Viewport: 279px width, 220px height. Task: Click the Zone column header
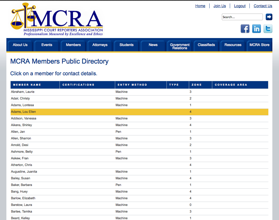197,85
